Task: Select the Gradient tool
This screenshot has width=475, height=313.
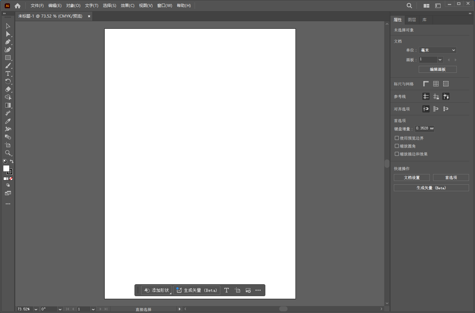Action: pyautogui.click(x=8, y=105)
